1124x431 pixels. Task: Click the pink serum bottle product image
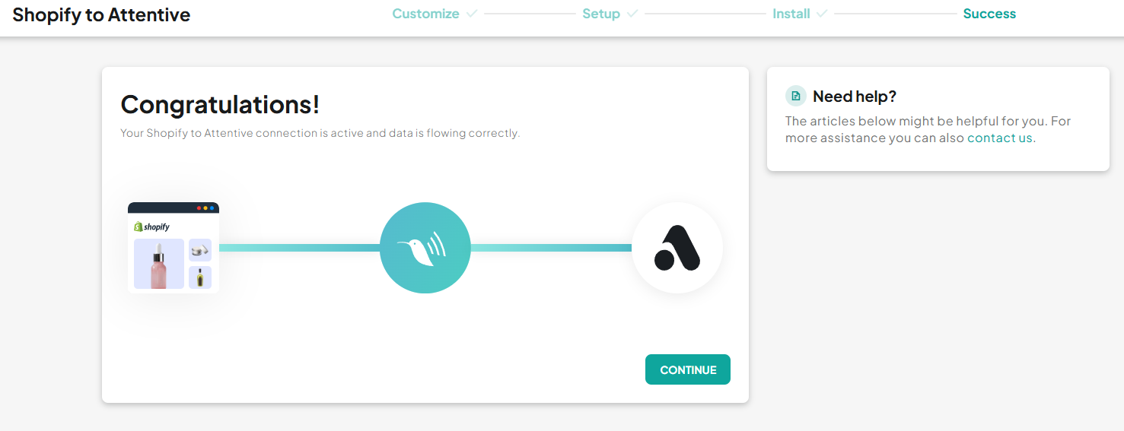point(159,264)
